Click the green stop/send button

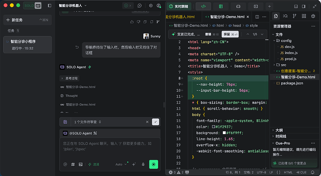pos(154,164)
